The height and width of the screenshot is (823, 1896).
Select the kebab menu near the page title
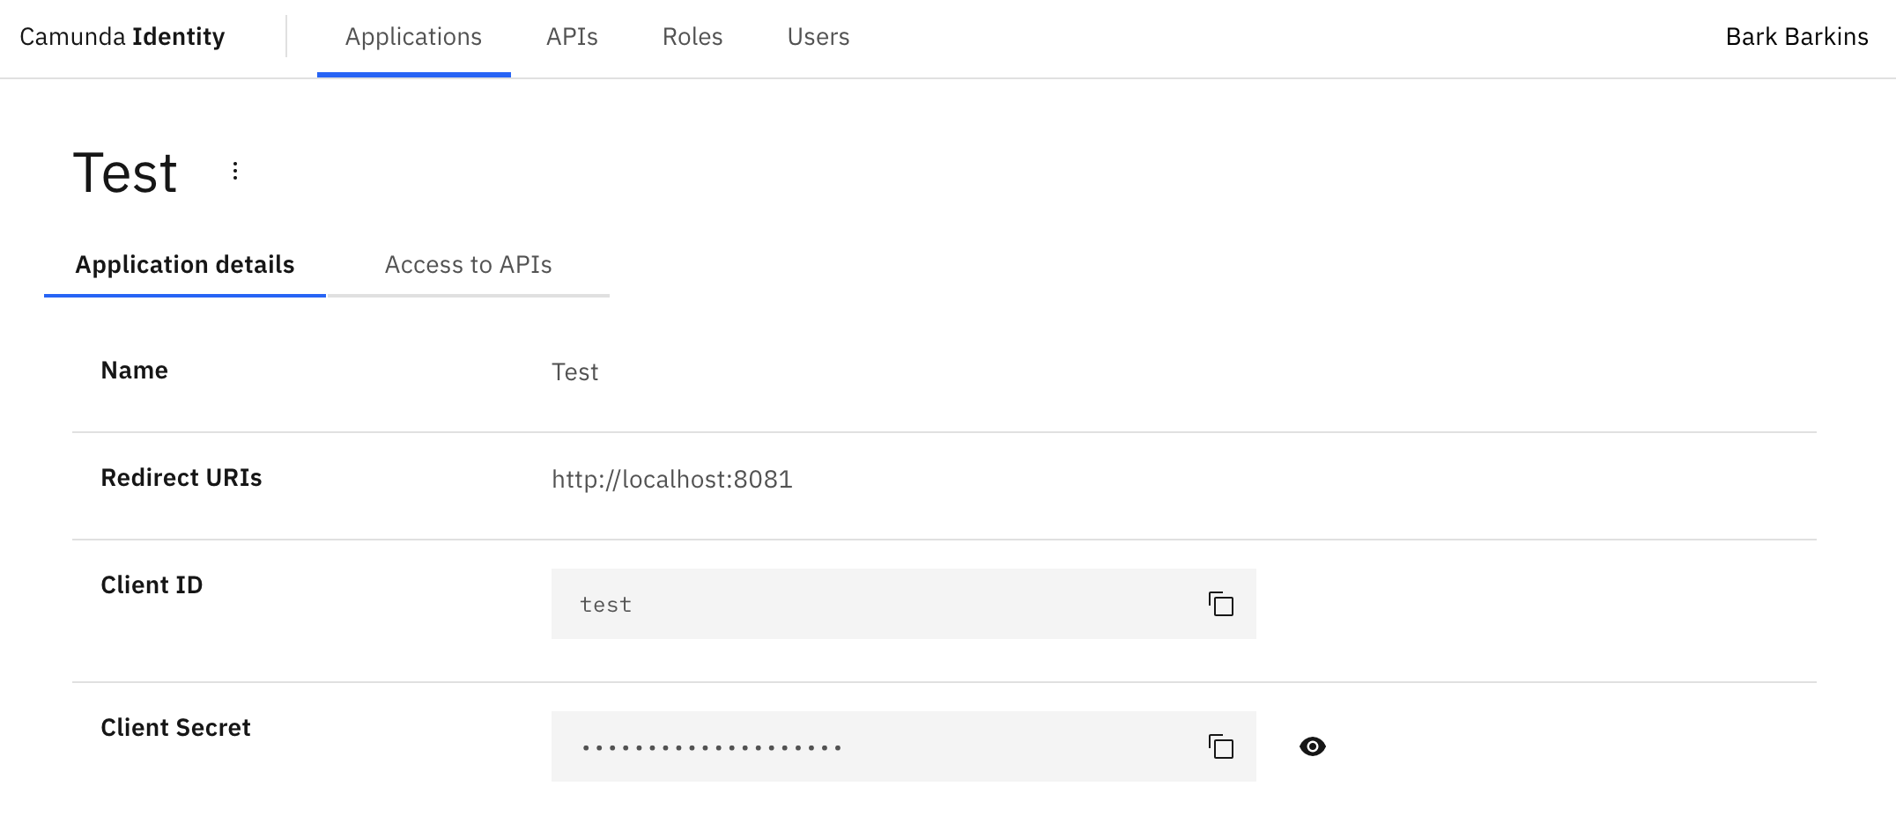[x=234, y=171]
